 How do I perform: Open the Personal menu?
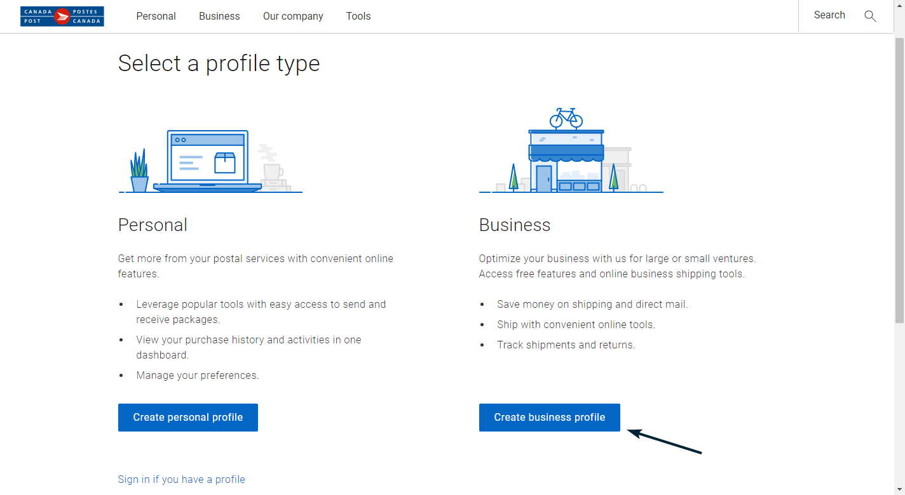coord(156,16)
